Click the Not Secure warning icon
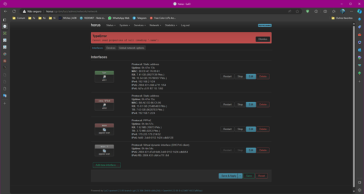364x194 pixels. (24, 12)
